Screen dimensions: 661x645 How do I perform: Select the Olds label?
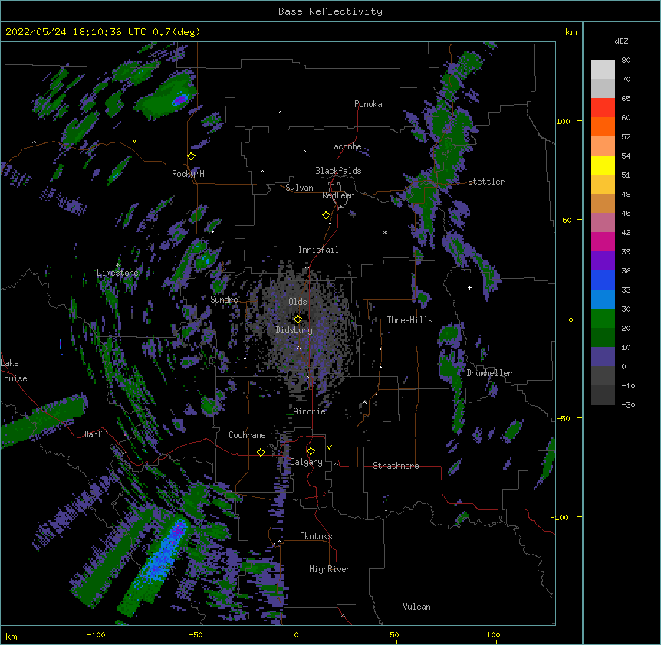tap(298, 302)
